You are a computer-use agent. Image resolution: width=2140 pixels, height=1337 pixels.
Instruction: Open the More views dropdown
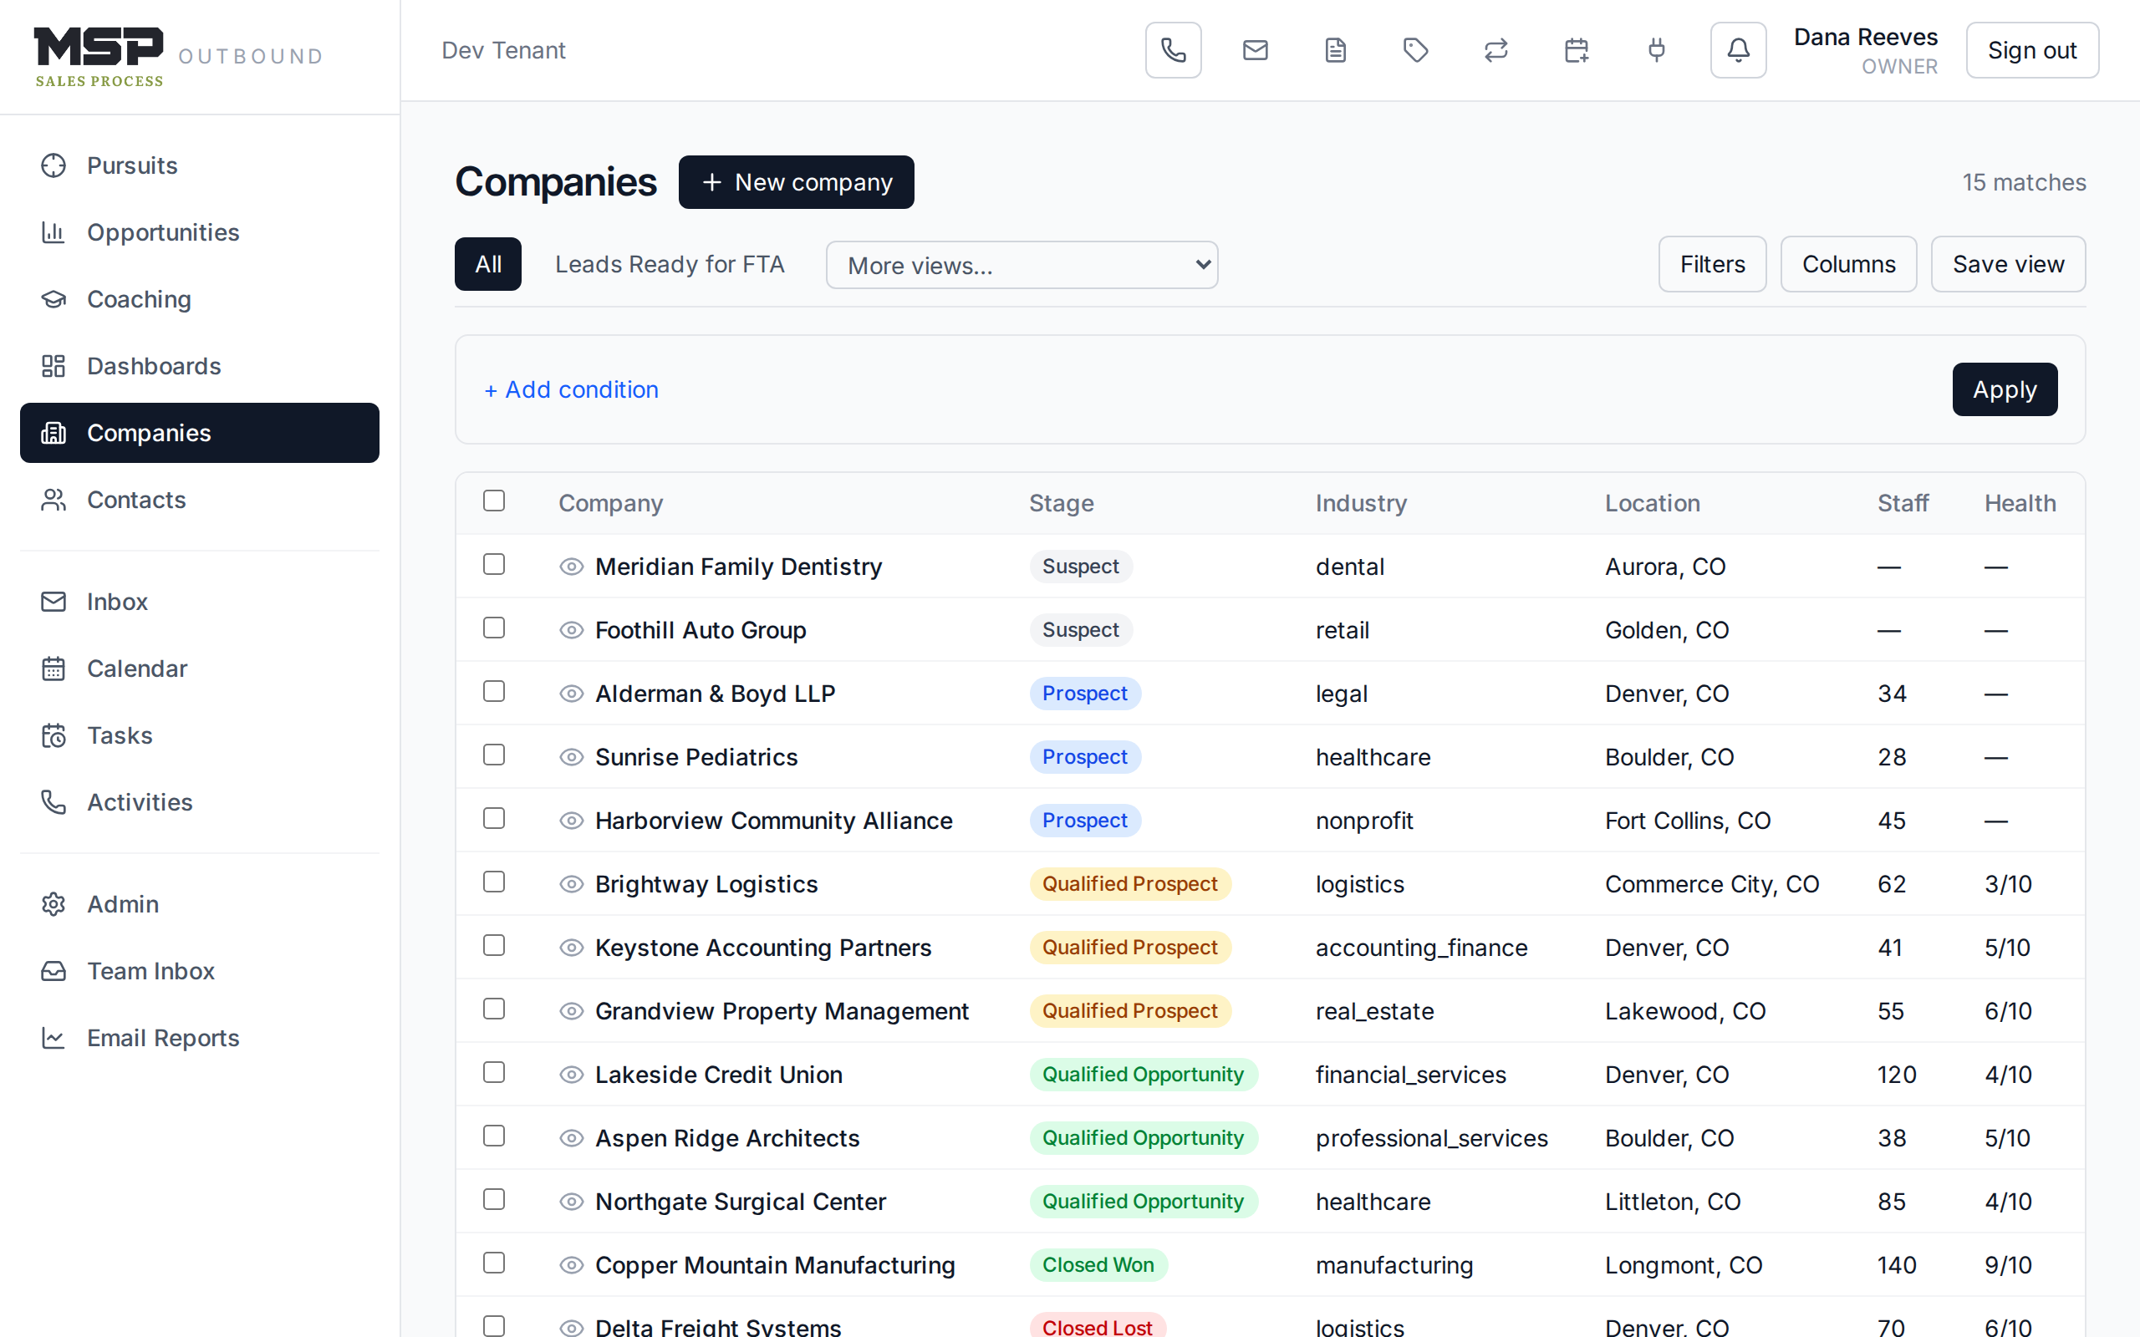(x=1022, y=265)
